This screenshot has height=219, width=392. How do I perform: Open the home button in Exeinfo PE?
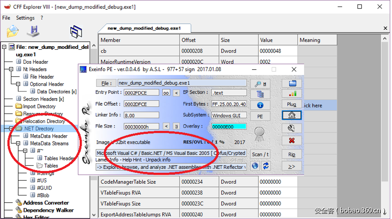pos(291,115)
